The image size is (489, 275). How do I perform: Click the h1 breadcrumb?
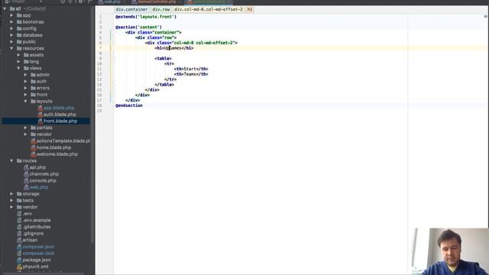tap(250, 9)
